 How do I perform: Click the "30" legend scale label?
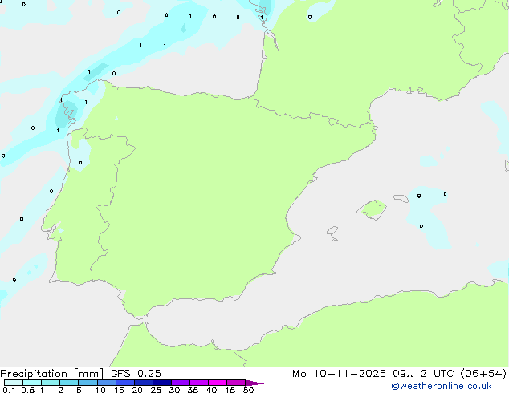pyautogui.click(x=174, y=390)
